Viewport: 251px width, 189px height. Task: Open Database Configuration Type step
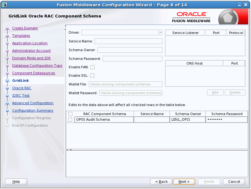click(37, 65)
